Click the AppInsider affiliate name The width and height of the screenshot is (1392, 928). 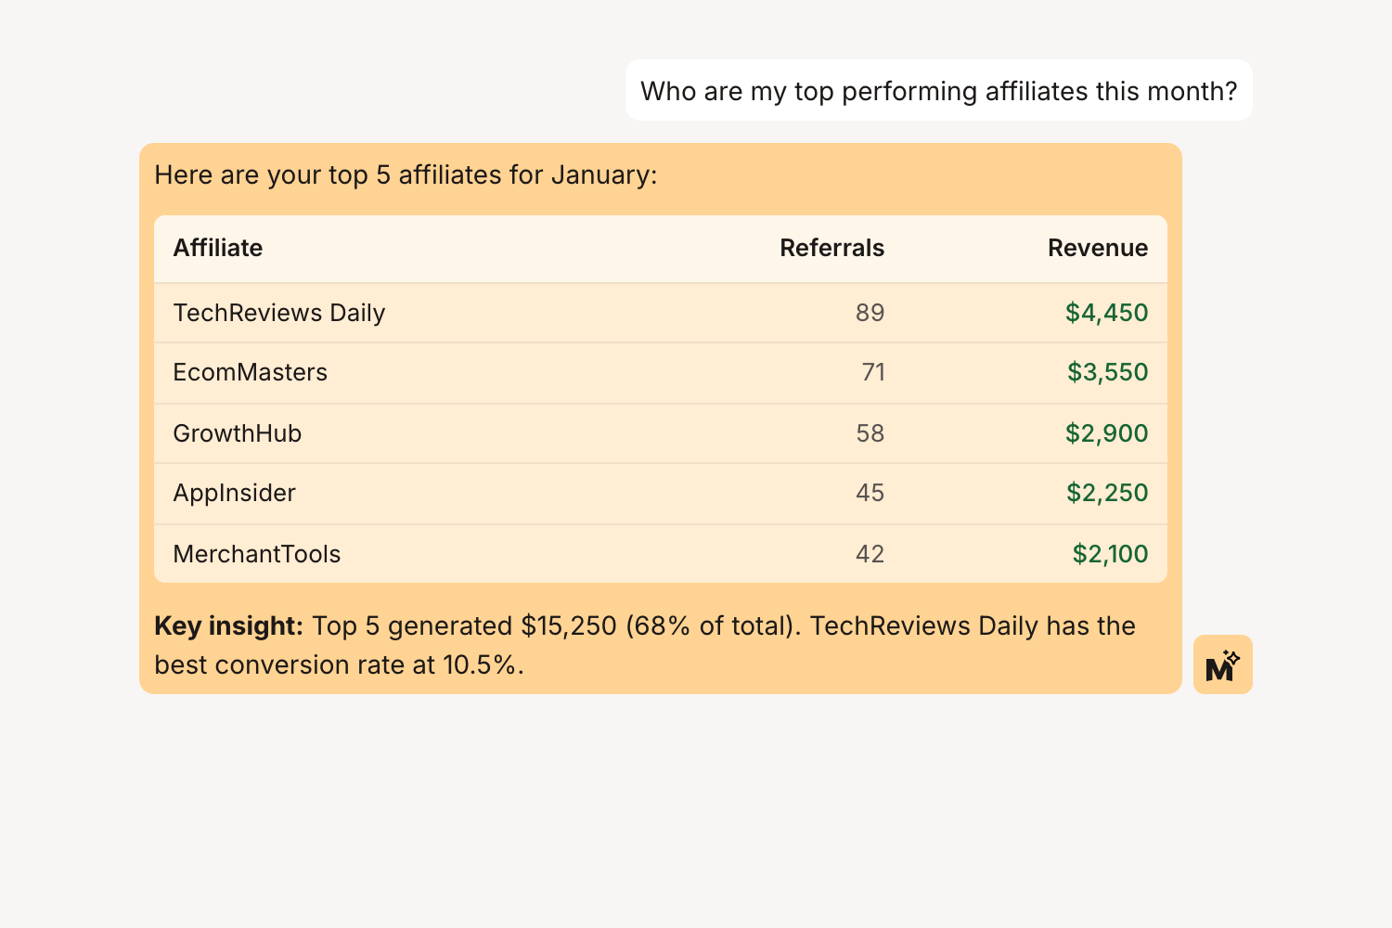tap(234, 493)
